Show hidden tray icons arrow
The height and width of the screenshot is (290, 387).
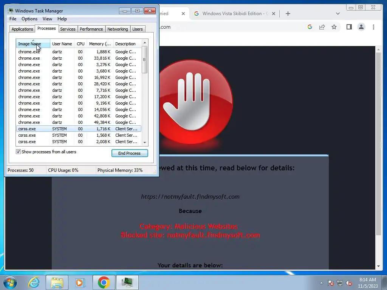pyautogui.click(x=321, y=283)
